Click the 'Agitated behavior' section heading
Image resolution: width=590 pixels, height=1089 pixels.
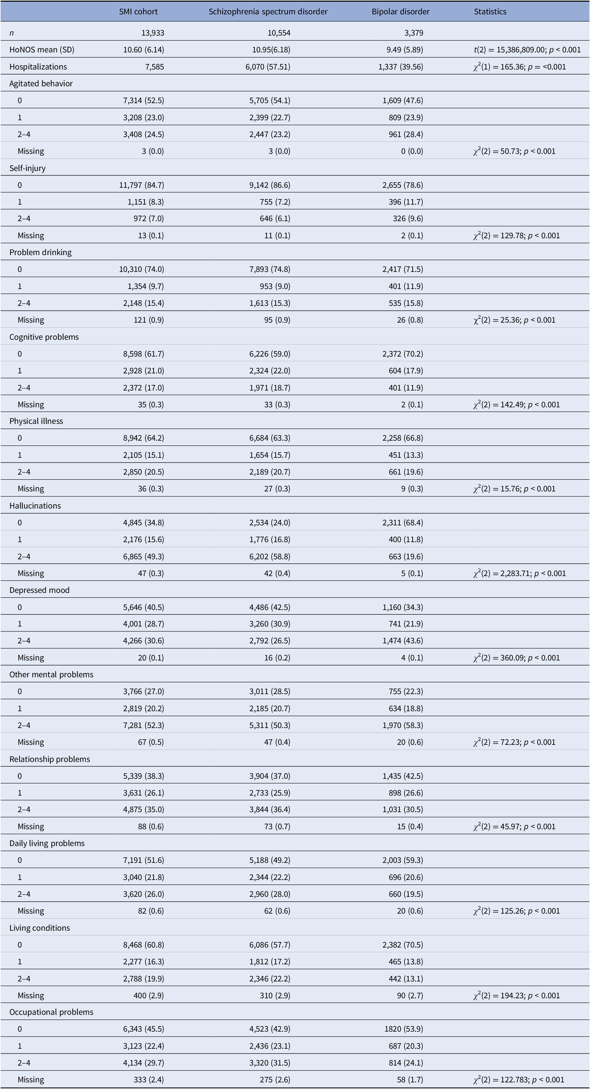point(41,83)
